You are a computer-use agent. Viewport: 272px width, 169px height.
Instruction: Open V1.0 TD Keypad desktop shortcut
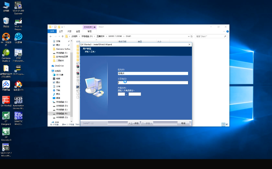18,24
